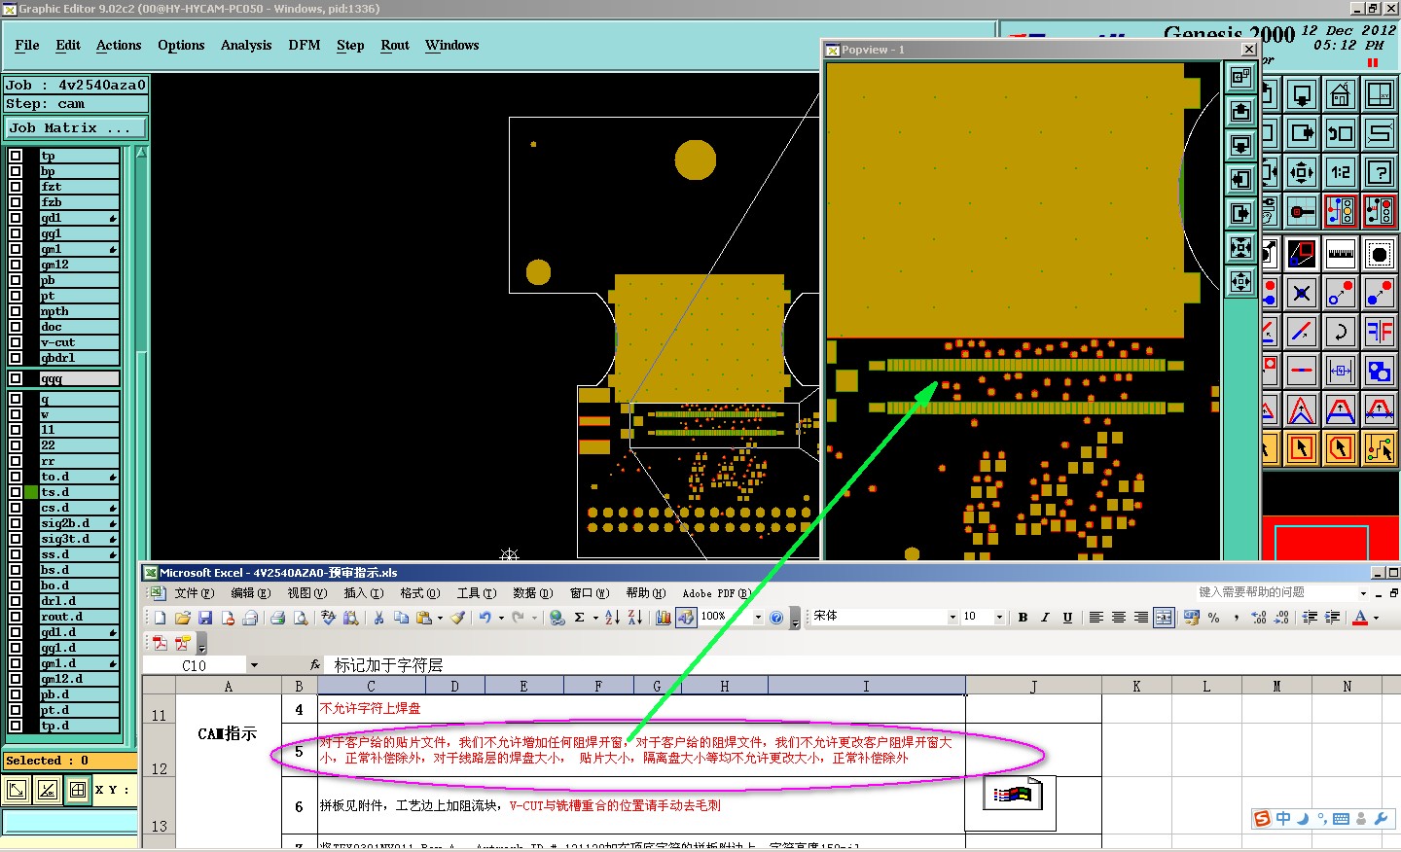
Task: Toggle display checkbox of layer sig2b.d
Action: [16, 523]
